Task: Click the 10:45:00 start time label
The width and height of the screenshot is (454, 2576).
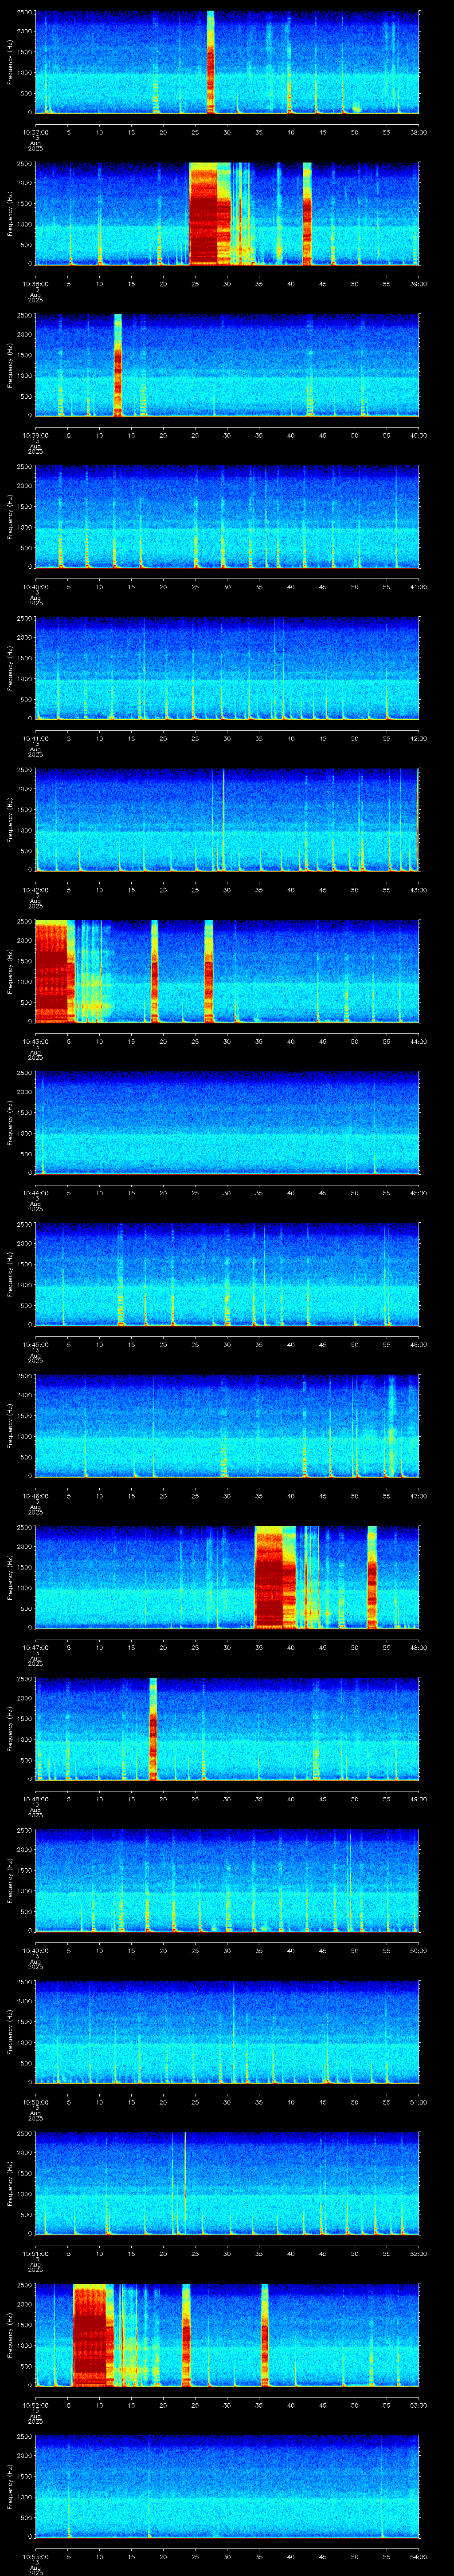Action: tap(35, 1344)
